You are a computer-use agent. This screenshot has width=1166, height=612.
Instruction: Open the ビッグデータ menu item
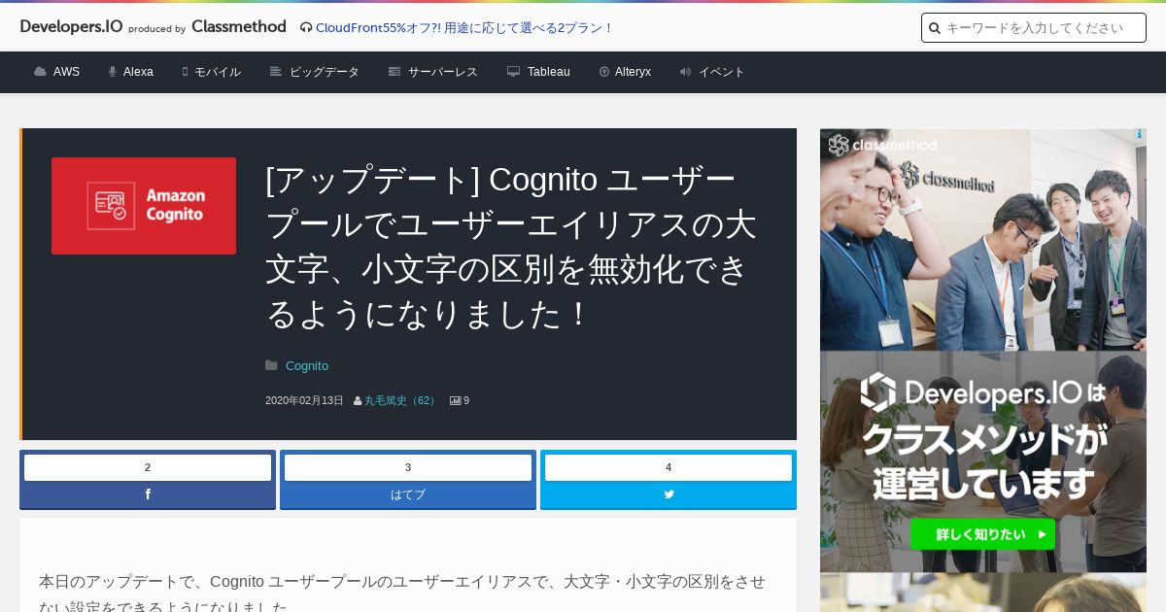coord(325,72)
